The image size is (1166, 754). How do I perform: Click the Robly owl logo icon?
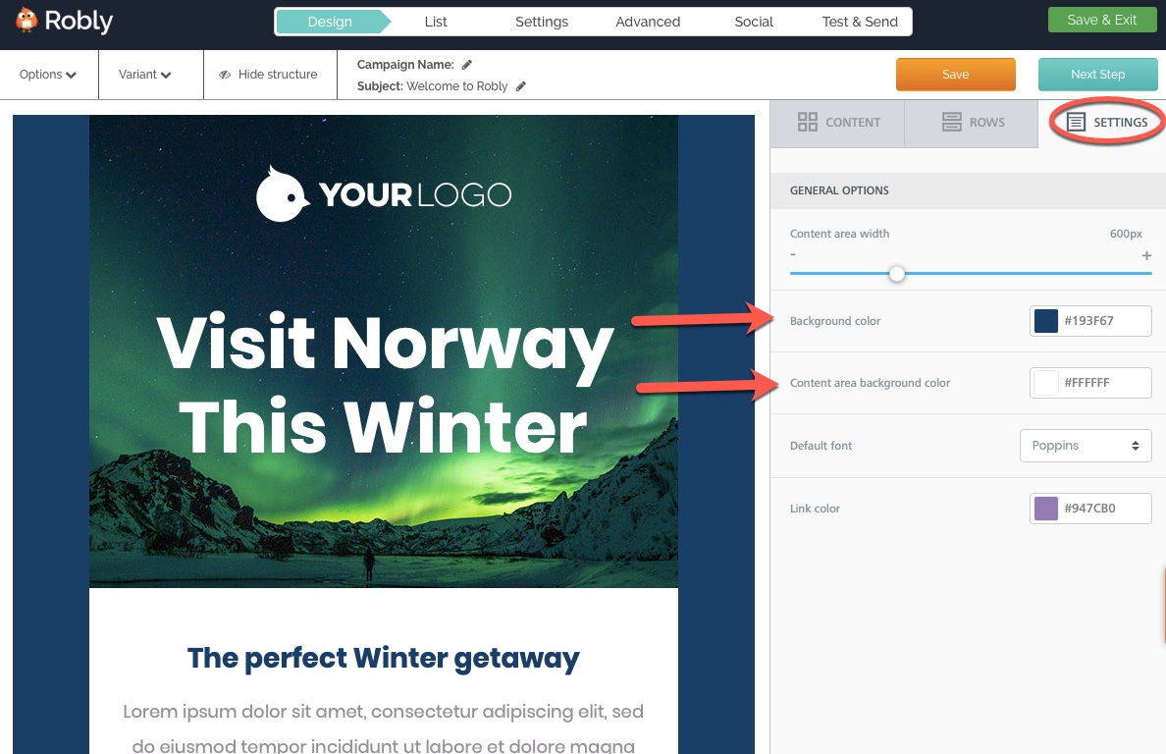point(26,20)
